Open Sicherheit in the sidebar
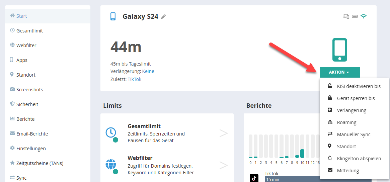The image size is (390, 182). pyautogui.click(x=48, y=104)
